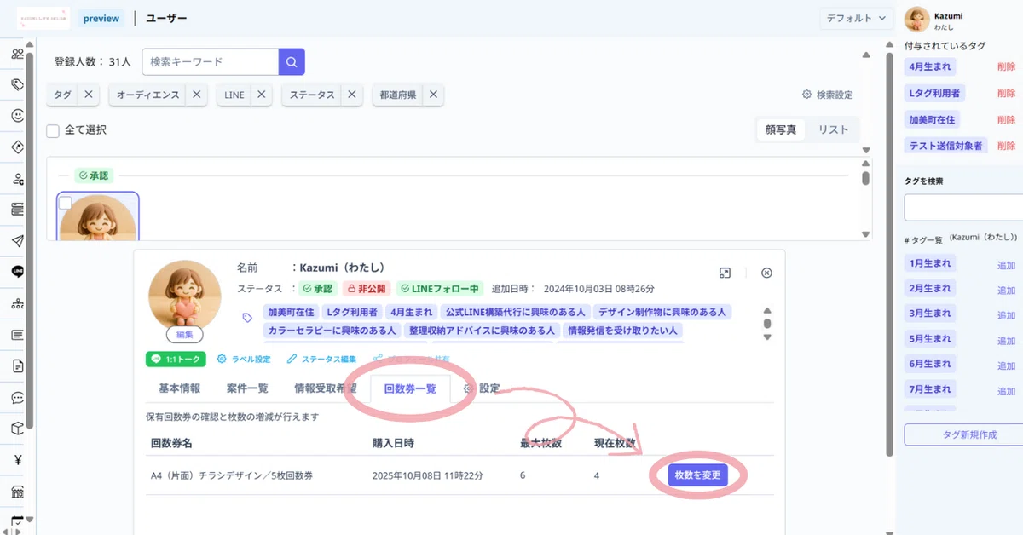The image size is (1023, 535).
Task: Open the org chart icon in sidebar
Action: click(x=17, y=303)
